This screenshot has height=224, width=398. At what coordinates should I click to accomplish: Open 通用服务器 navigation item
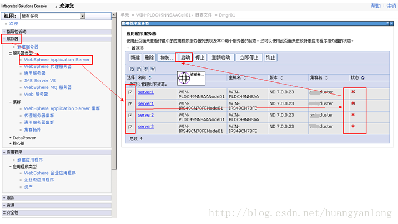click(x=34, y=74)
